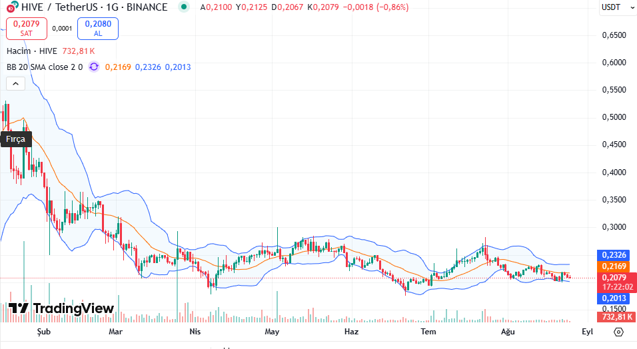Click the A0,2100 open price value

216,7
